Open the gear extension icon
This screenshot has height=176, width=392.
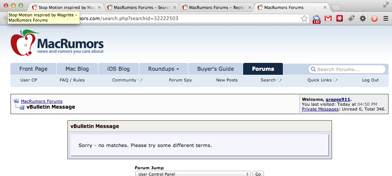363,18
